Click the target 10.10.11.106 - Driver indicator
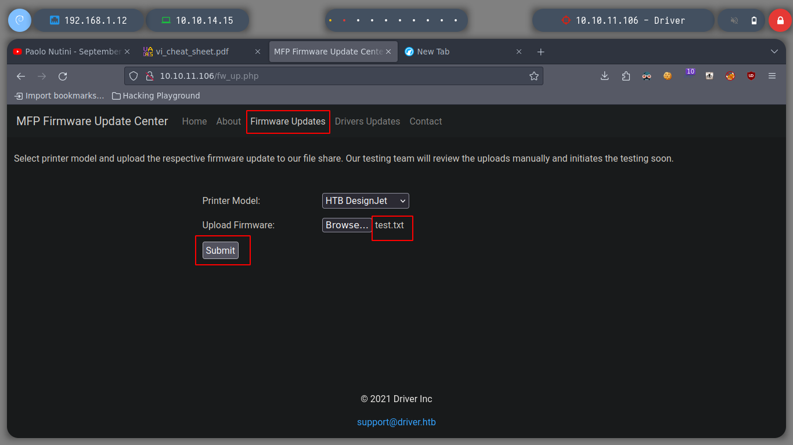This screenshot has height=445, width=793. (x=623, y=20)
